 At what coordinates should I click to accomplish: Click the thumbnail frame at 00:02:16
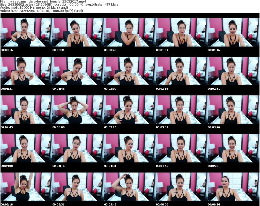coord(182,71)
